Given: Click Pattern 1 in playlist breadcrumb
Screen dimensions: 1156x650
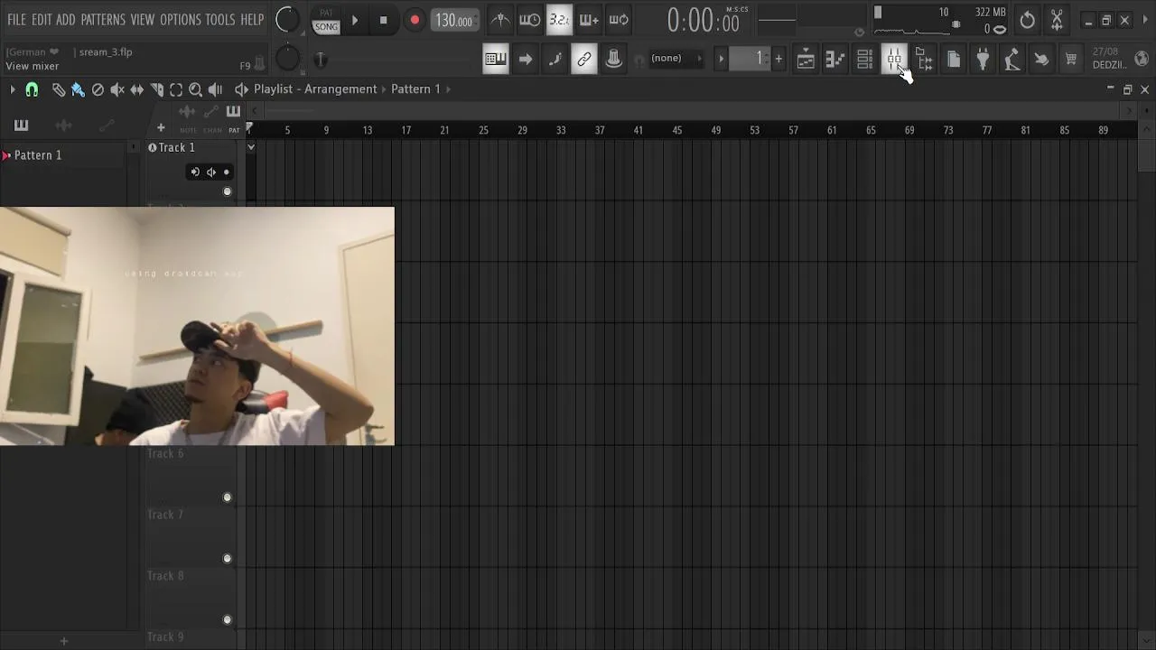Looking at the screenshot, I should 415,89.
